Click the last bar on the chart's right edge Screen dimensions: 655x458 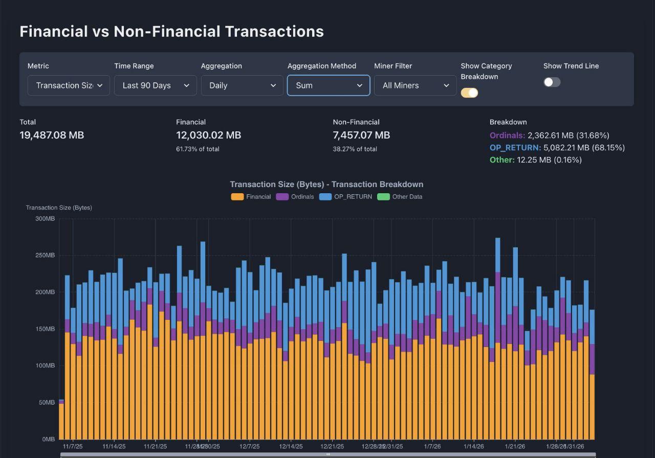[592, 399]
